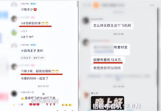Tap avatar beside 怎么样买群主这个飞机啊
Image resolution: width=161 pixels, height=111 pixels.
(86, 20)
